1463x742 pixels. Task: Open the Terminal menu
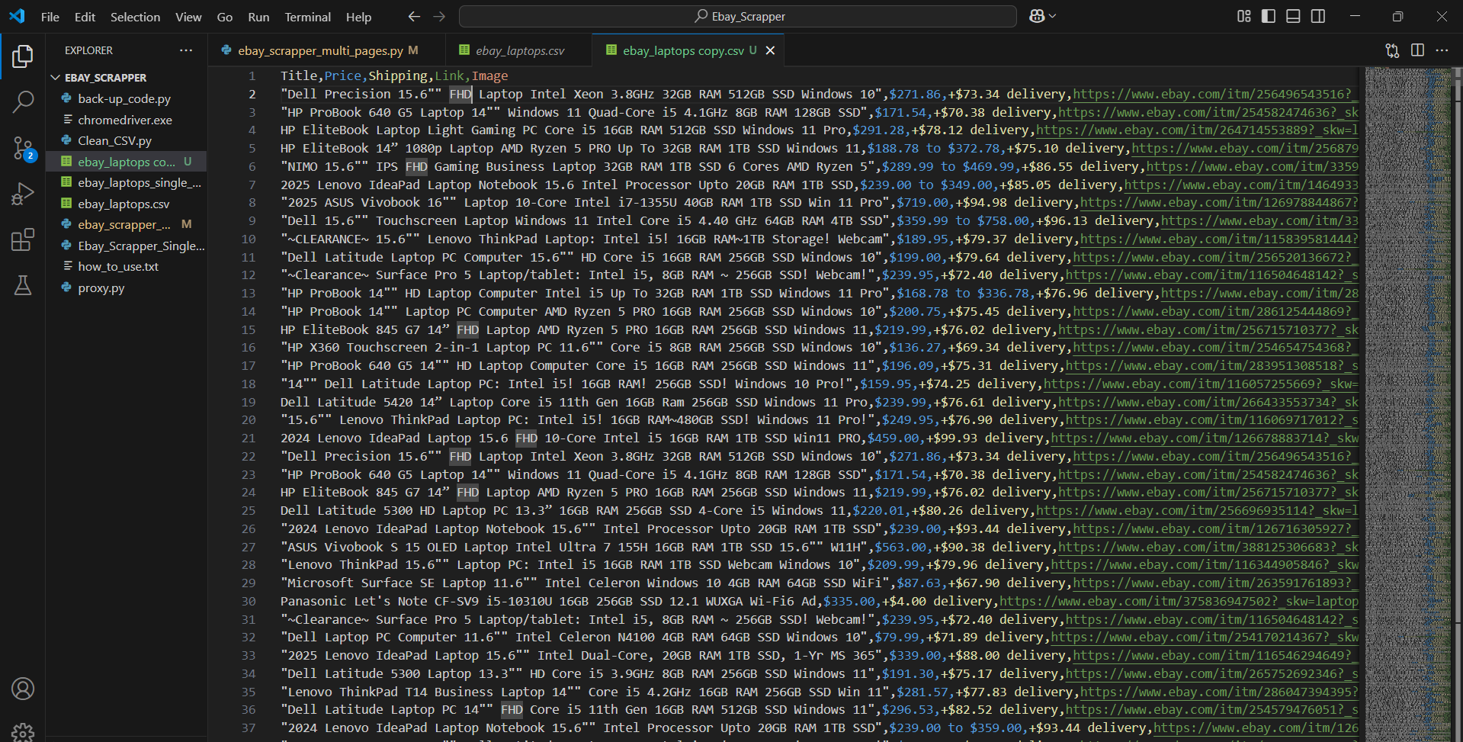click(307, 17)
